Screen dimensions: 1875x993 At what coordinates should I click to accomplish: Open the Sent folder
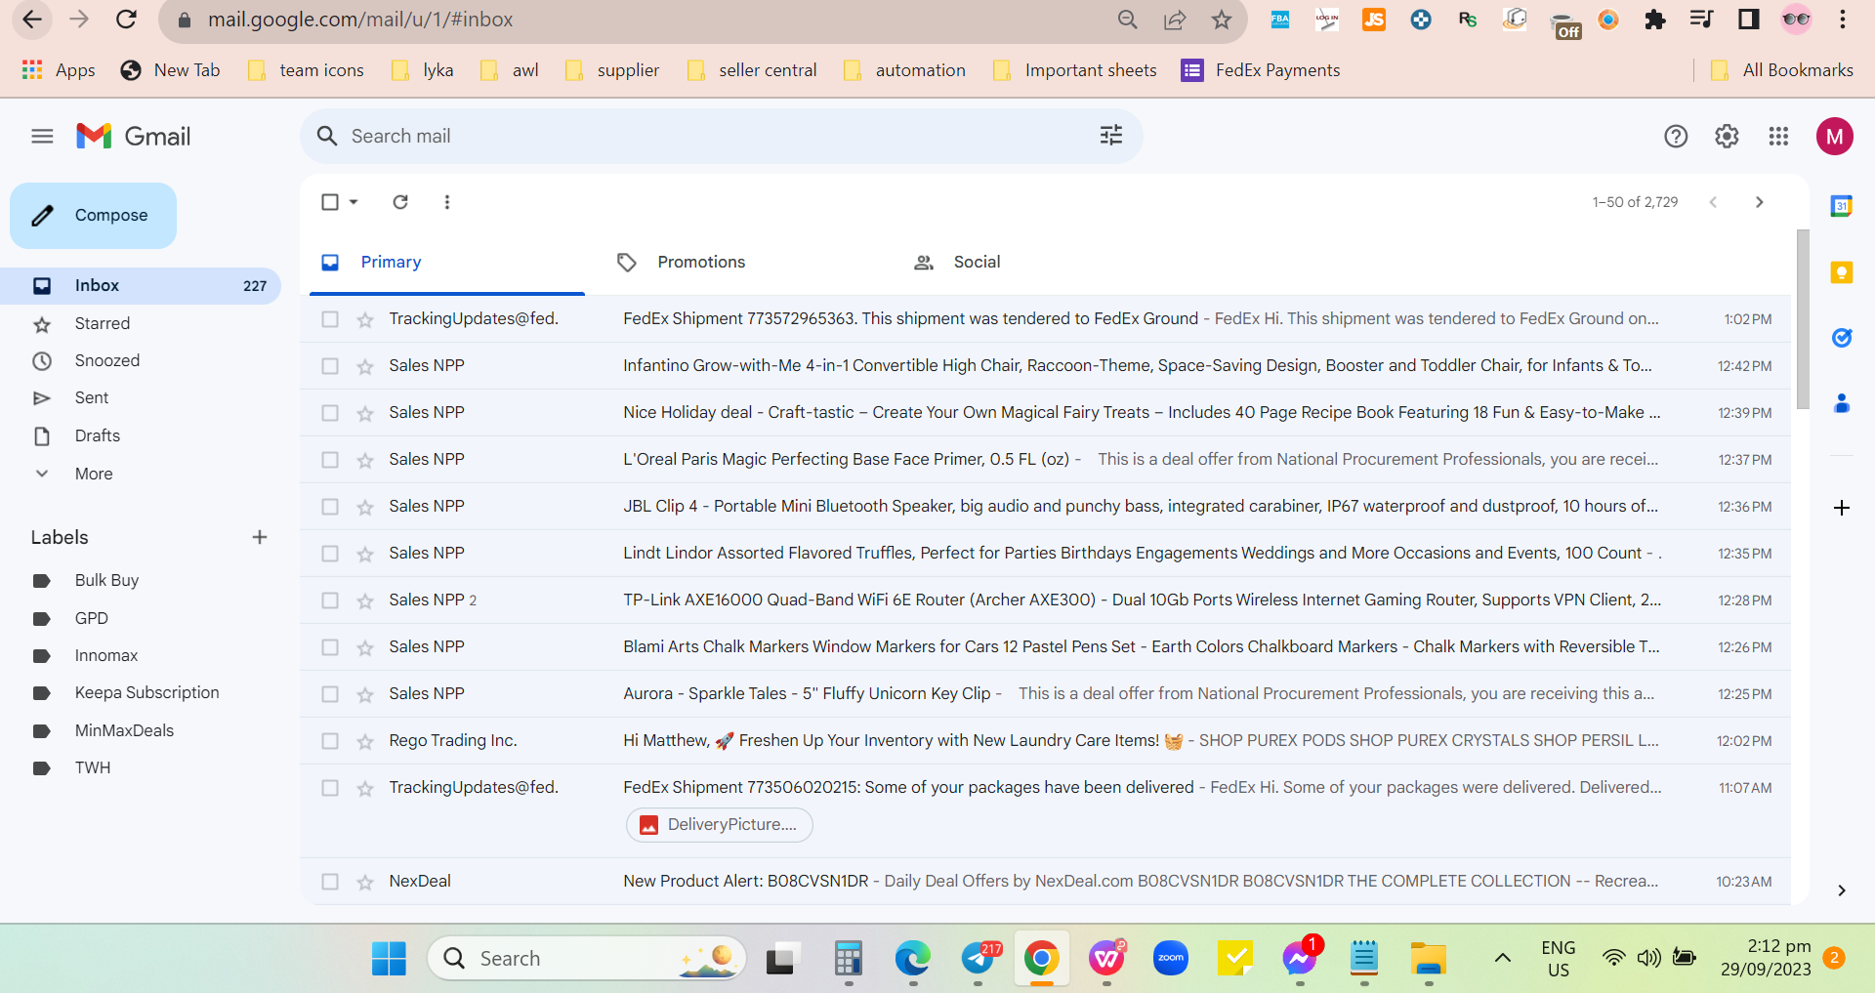coord(92,397)
